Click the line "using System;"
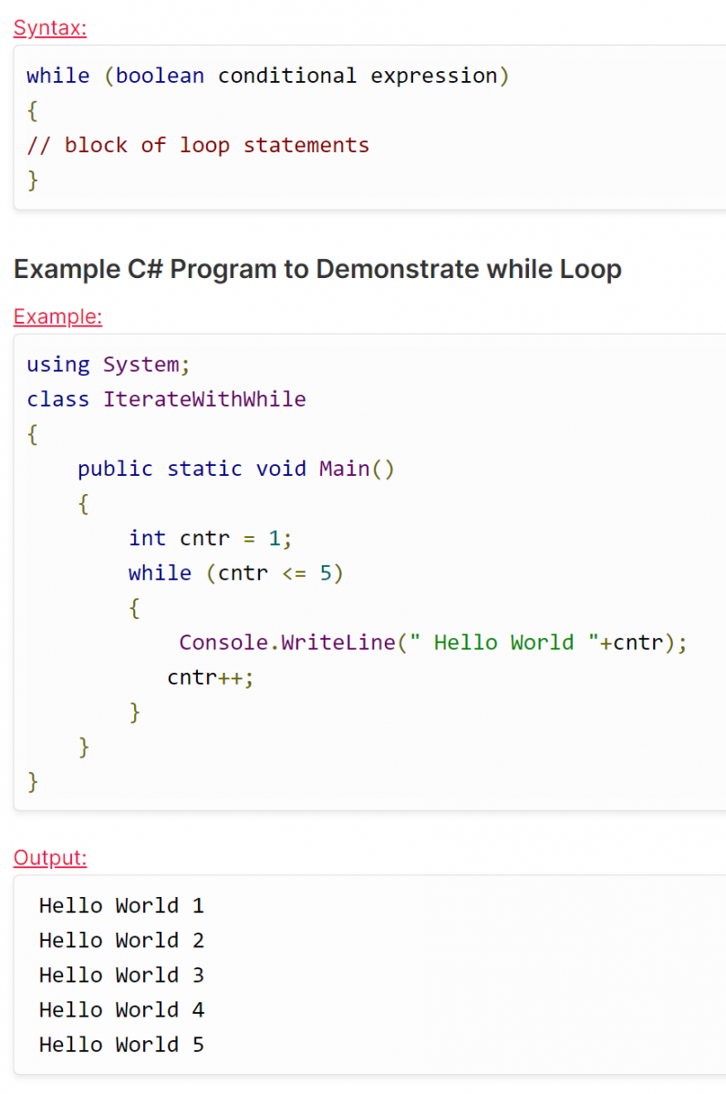This screenshot has width=726, height=1094. coord(109,365)
